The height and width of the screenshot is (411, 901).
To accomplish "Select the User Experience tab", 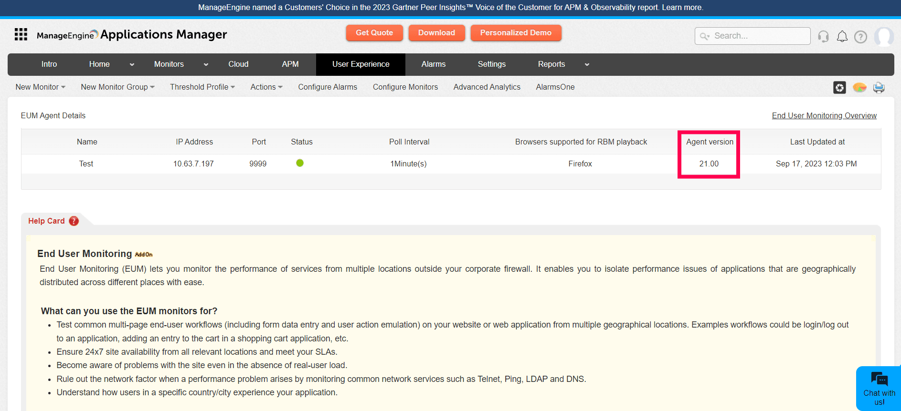I will click(361, 64).
